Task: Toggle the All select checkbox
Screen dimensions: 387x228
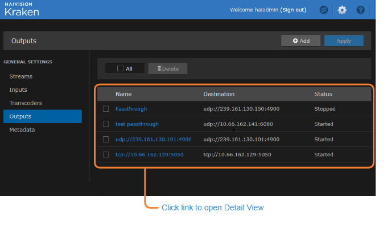Action: tap(120, 68)
